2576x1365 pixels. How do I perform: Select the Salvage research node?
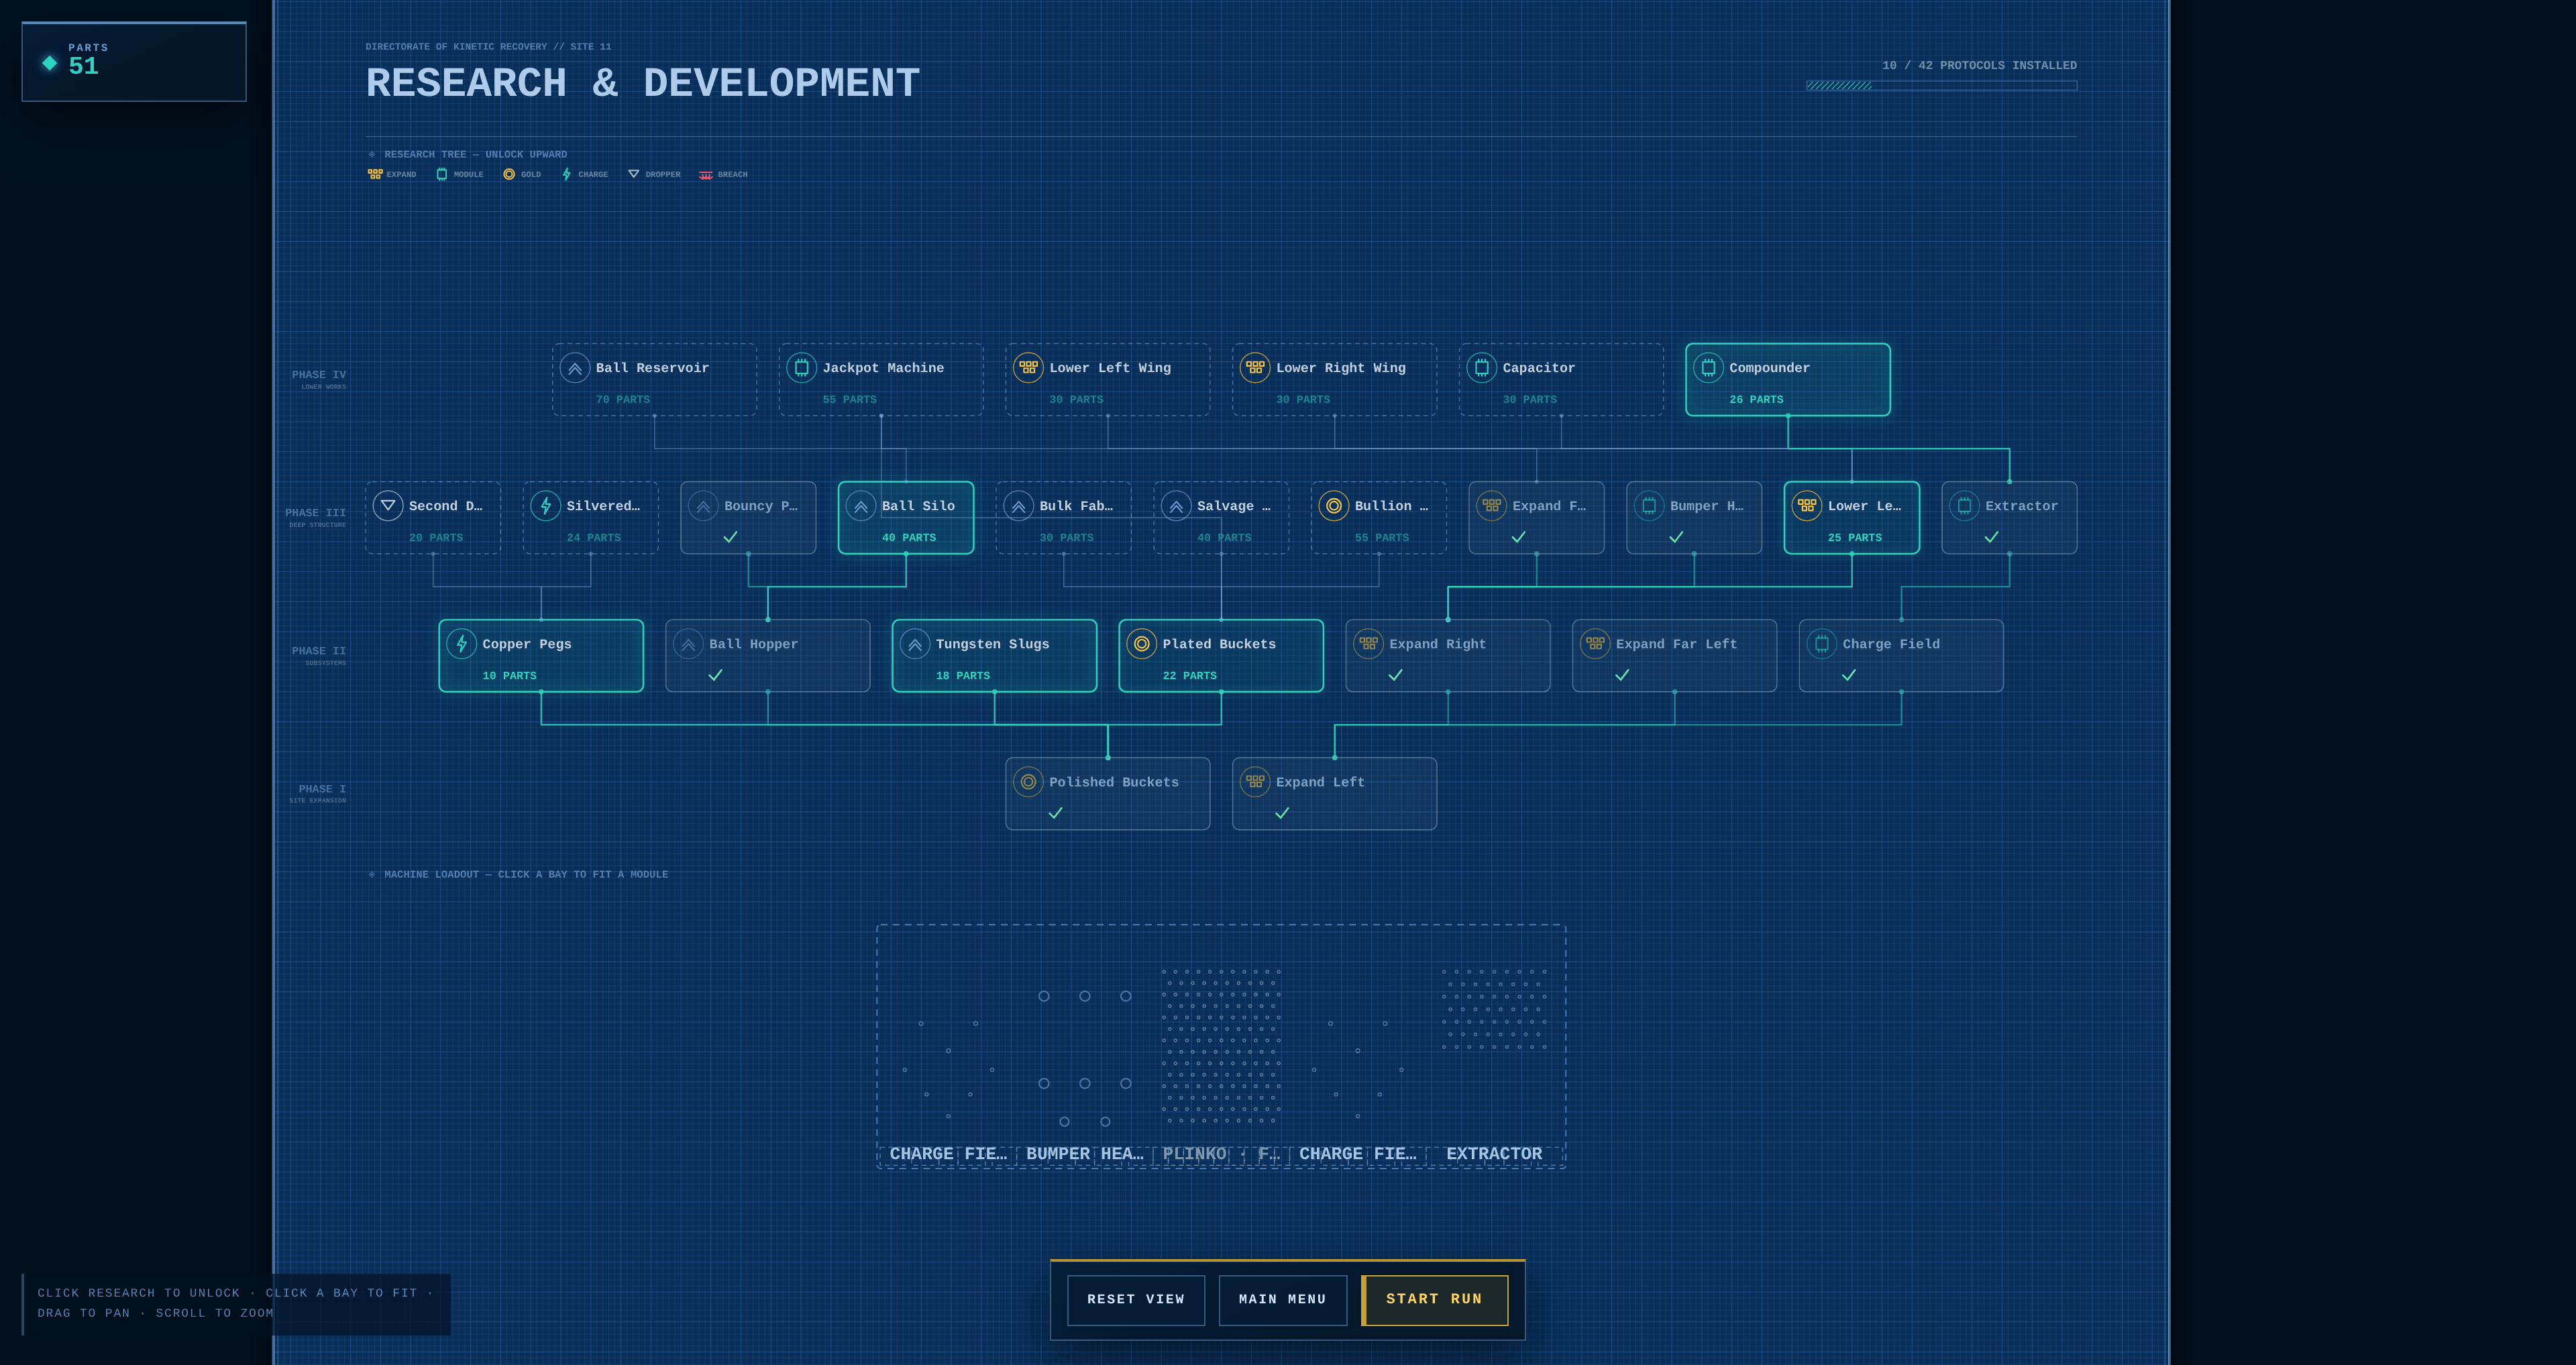[1221, 518]
